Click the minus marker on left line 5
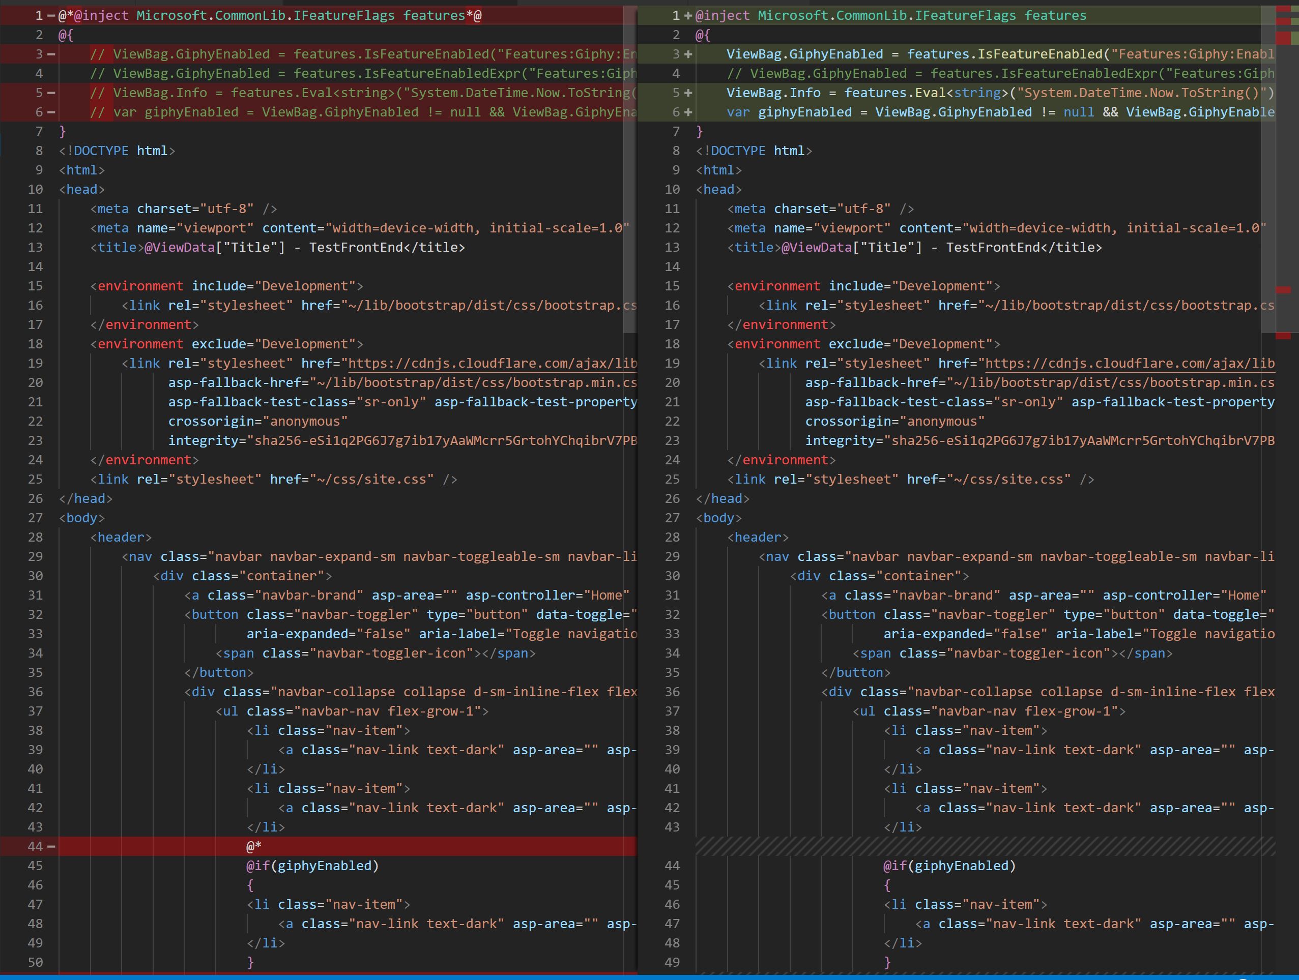1299x980 pixels. click(x=51, y=93)
